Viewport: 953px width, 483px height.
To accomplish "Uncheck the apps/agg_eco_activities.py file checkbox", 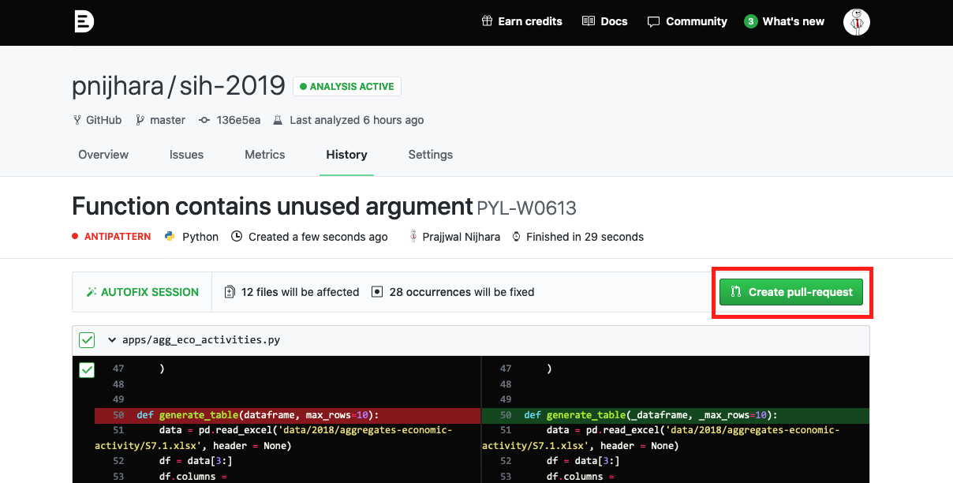I will (86, 339).
